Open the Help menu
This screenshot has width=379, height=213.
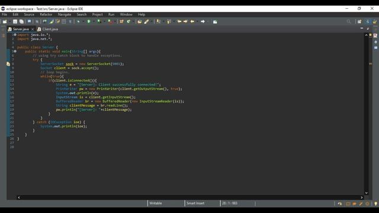click(142, 15)
